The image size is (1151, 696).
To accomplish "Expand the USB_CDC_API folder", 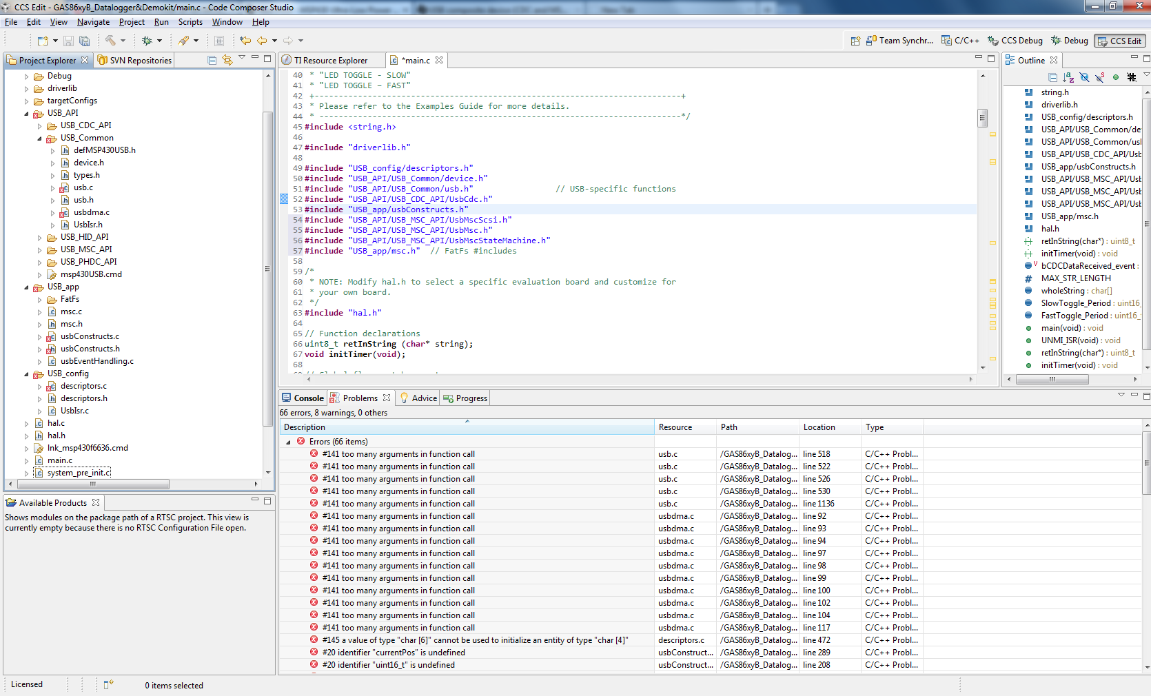I will click(40, 126).
